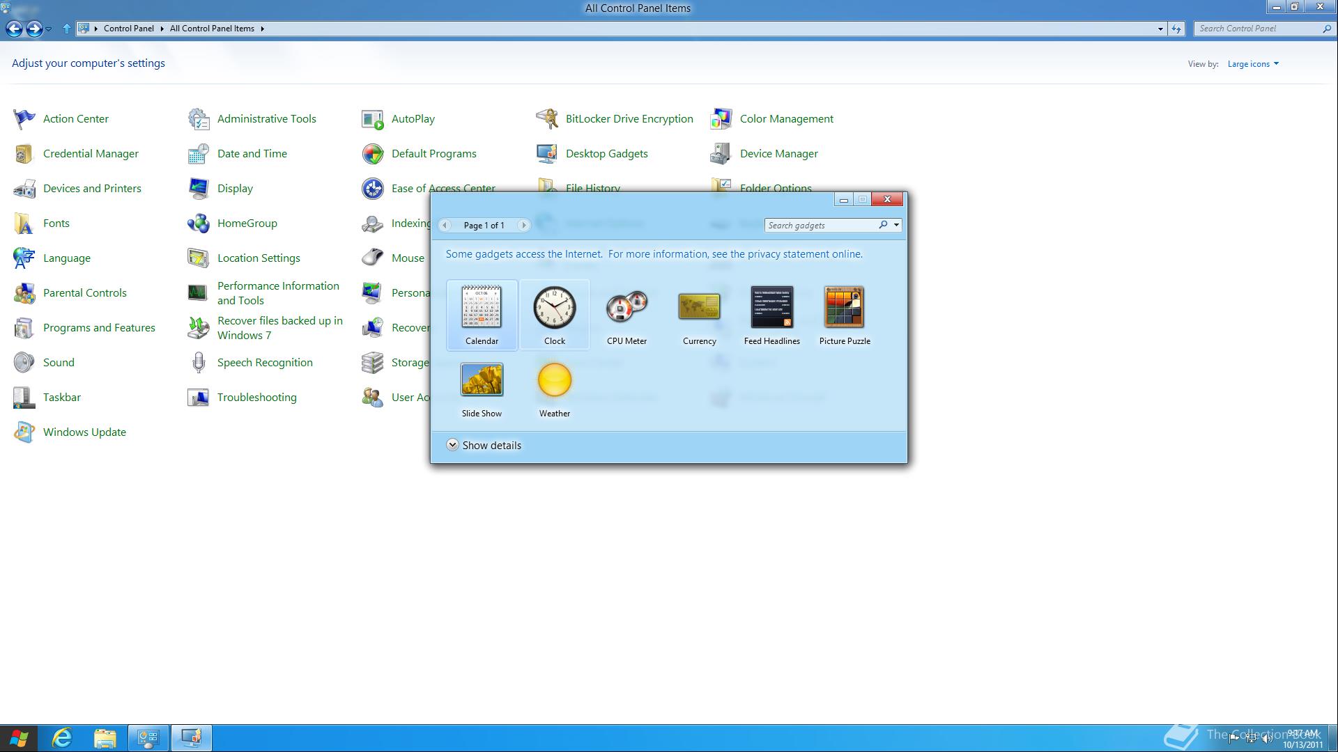Open the Mouse settings link

click(408, 258)
